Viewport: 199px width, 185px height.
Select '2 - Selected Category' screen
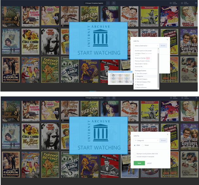(x=141, y=79)
